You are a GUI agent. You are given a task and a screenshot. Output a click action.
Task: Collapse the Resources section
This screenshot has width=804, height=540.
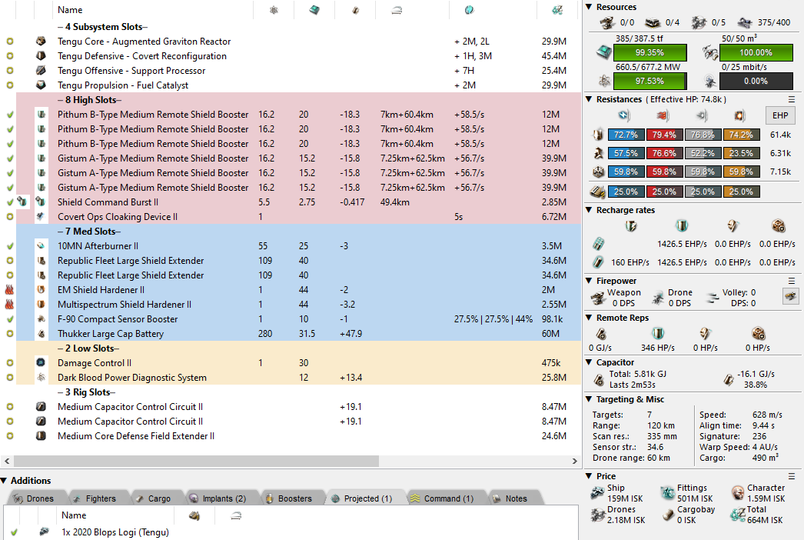[x=589, y=7]
